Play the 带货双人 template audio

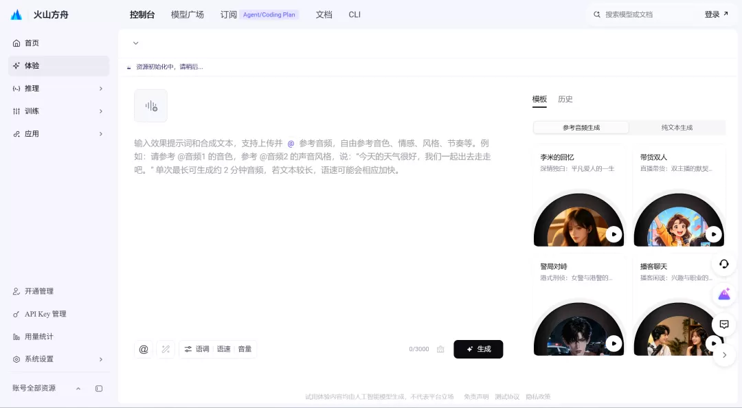(x=714, y=234)
